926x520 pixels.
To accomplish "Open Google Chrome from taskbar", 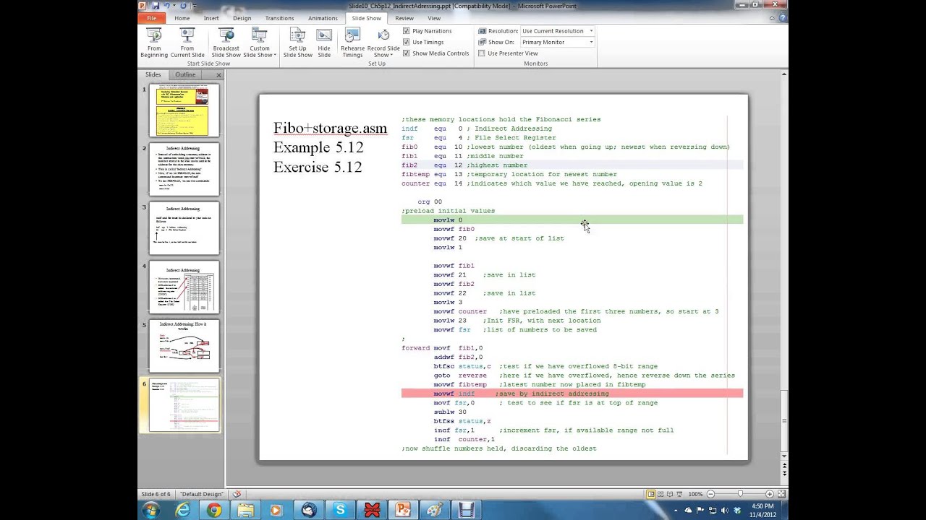I will (x=214, y=511).
